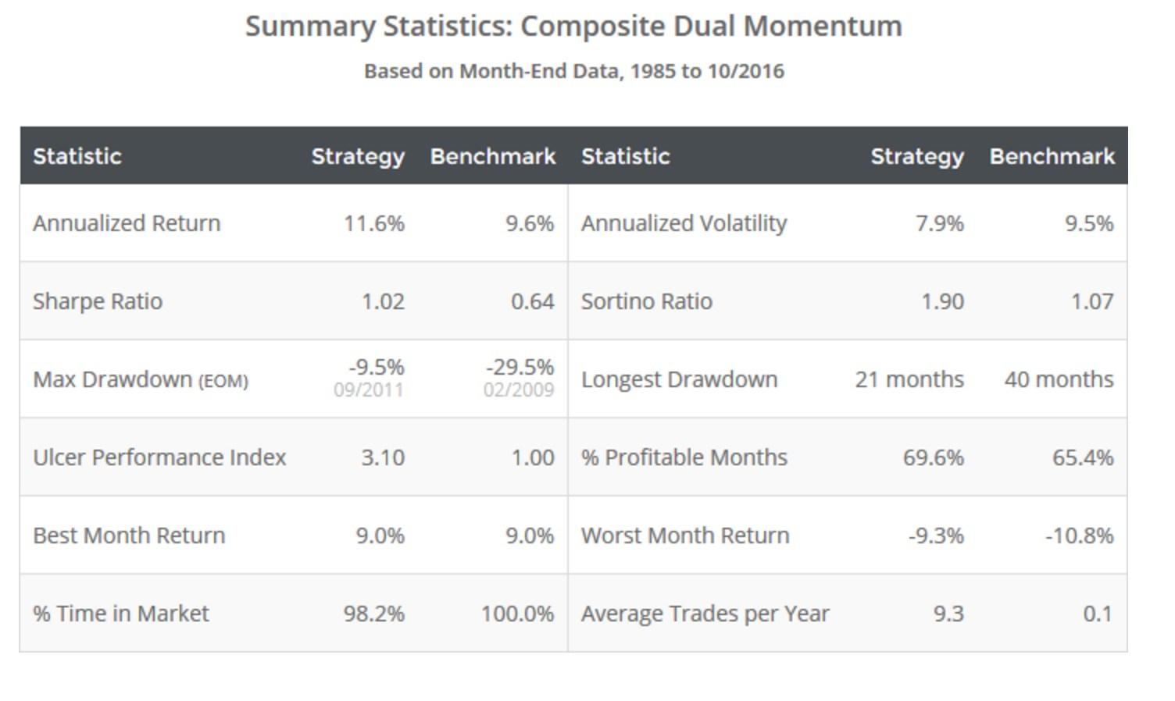Screen dimensions: 1175x701
Task: Click the 40 months benchmark value
Action: click(x=1059, y=379)
